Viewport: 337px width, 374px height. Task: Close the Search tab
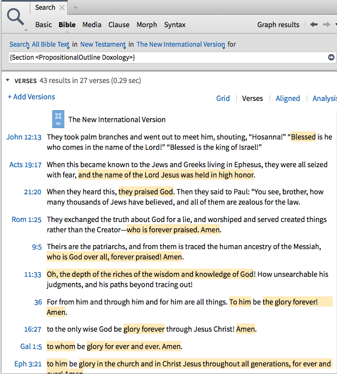click(62, 8)
